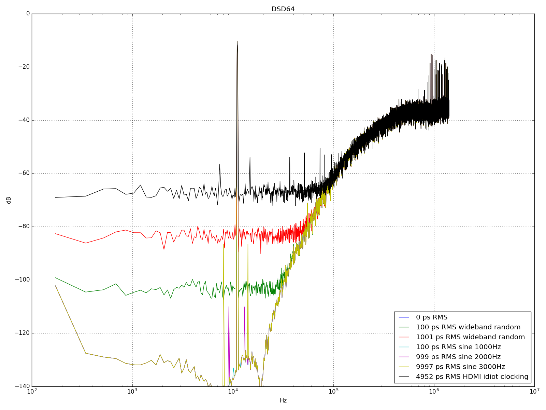This screenshot has height=410, width=546.
Task: Click the DSD64 plot title
Action: (x=283, y=9)
